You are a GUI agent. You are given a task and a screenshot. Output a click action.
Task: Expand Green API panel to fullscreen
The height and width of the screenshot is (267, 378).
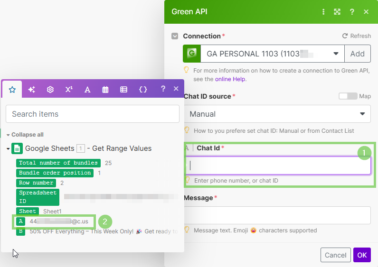[337, 12]
